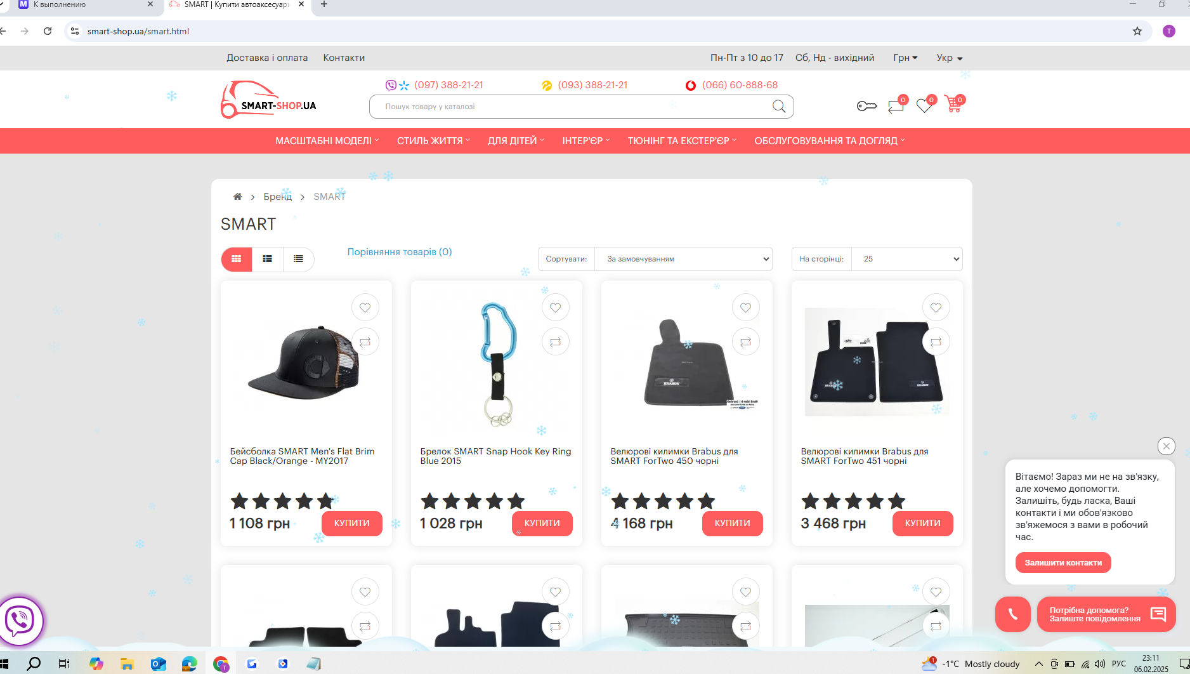Open the Viber chat floating icon
Viewport: 1190px width, 674px height.
coord(20,621)
